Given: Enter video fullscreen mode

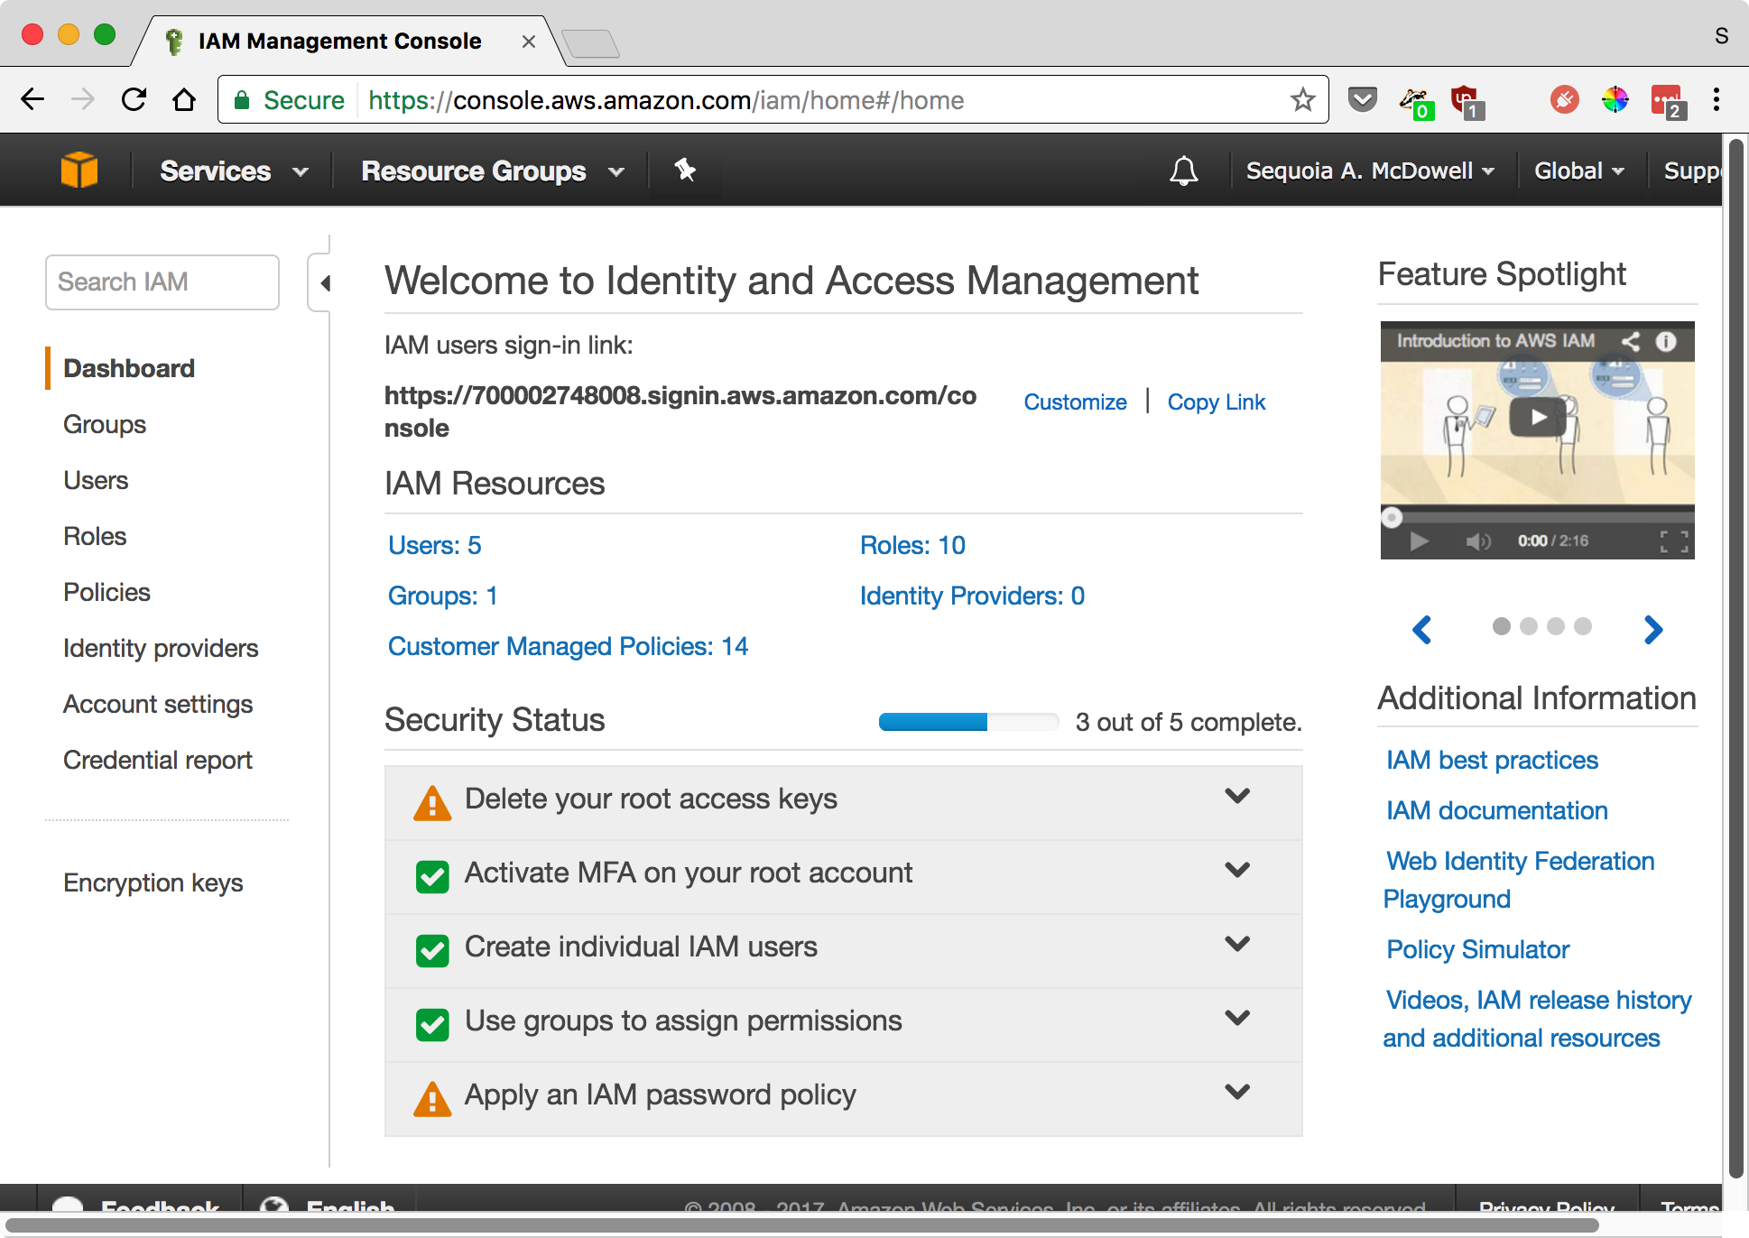Looking at the screenshot, I should [x=1674, y=540].
